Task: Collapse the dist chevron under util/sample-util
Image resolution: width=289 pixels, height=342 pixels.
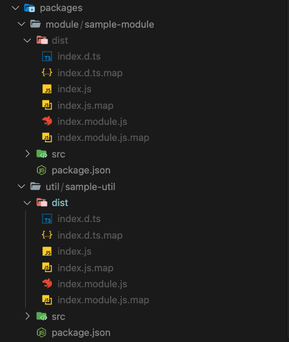Action: pos(27,203)
